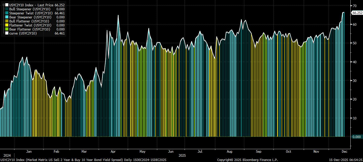363x162 pixels.
Task: Select the 'Flattener Twist (USYC2Y10)' legend entry
Action: click(x=30, y=25)
